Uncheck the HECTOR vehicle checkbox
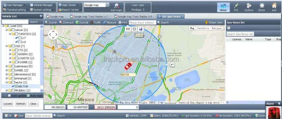 pos(16,87)
